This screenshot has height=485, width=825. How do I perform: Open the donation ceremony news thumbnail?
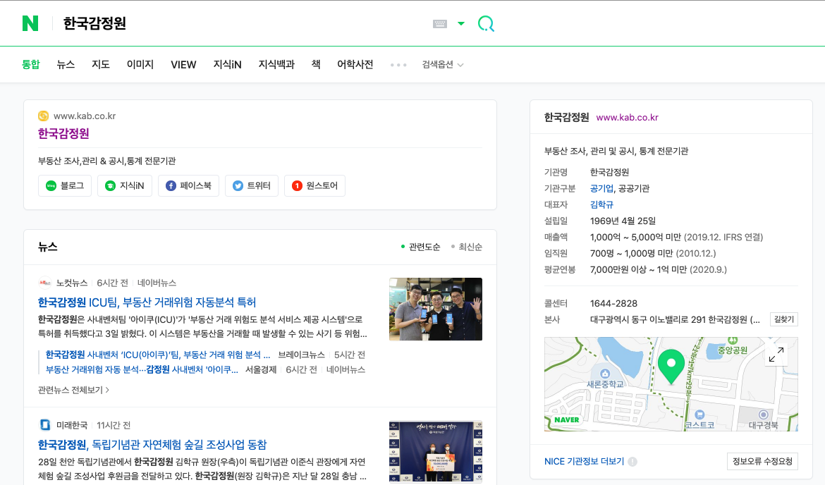pyautogui.click(x=436, y=451)
